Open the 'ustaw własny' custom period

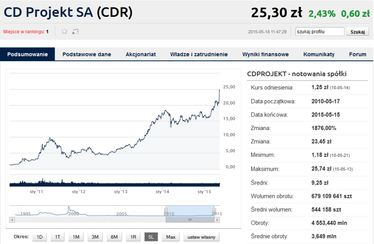pyautogui.click(x=201, y=237)
